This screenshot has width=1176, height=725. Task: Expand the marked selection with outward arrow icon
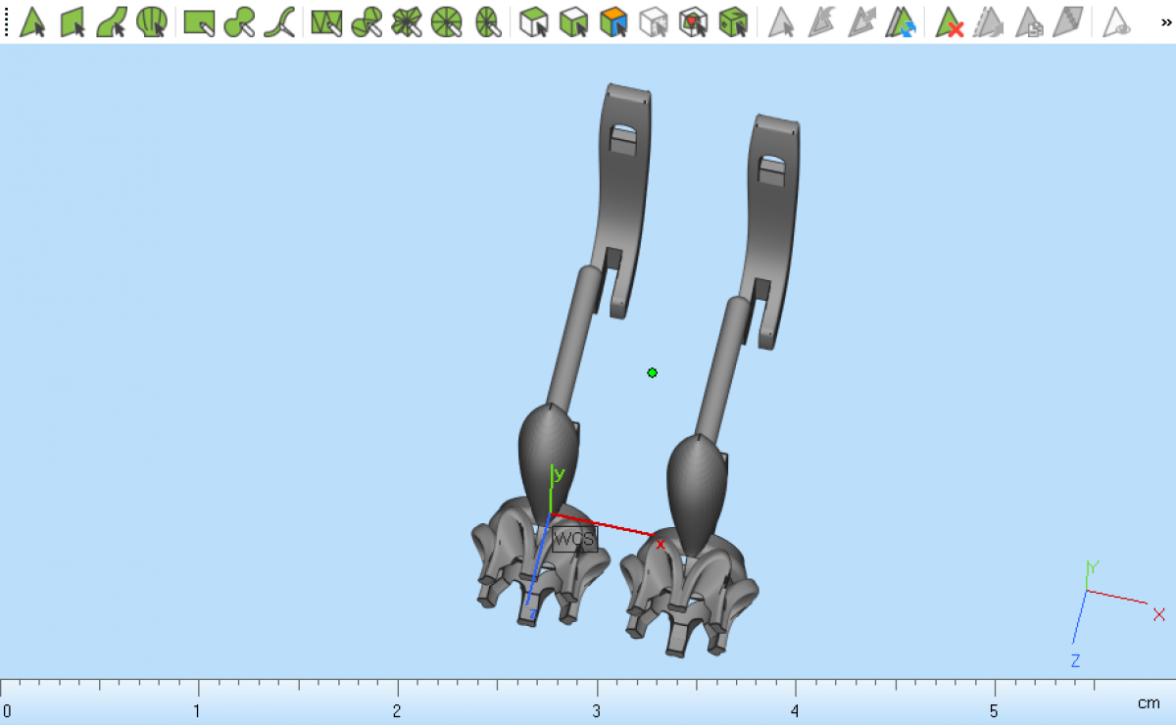(860, 22)
